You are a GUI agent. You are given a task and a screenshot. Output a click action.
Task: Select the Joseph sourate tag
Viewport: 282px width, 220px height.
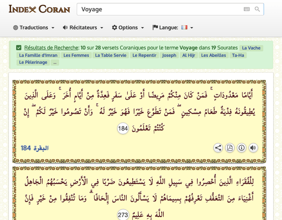point(169,55)
